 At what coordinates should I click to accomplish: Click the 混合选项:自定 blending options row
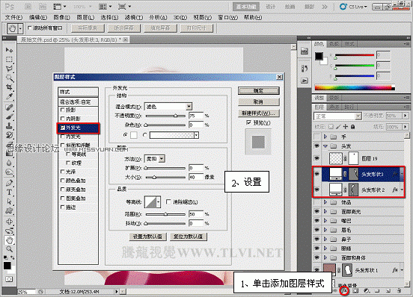tap(78, 102)
